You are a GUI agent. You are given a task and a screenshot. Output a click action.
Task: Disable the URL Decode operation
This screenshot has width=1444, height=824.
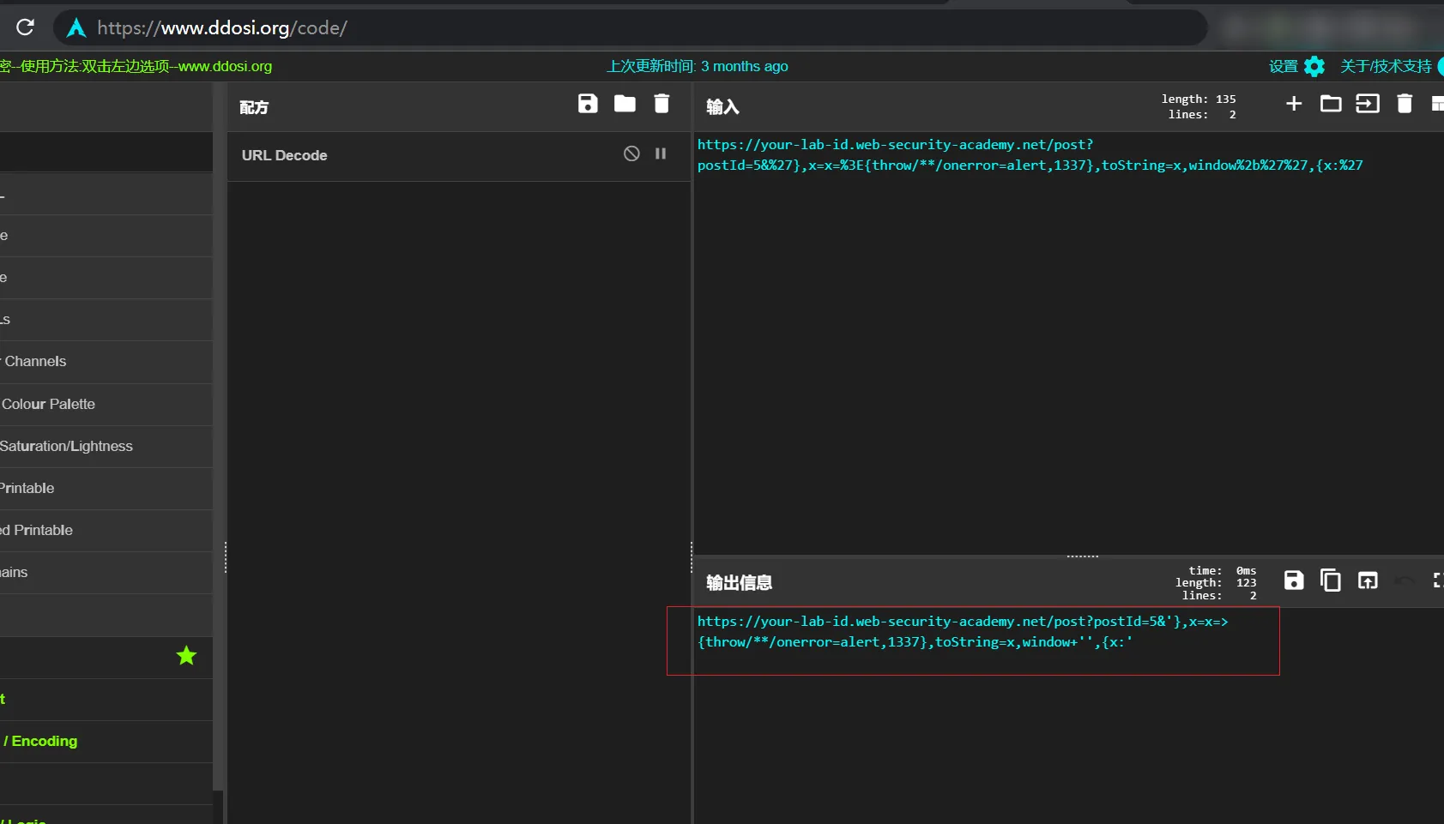coord(631,153)
